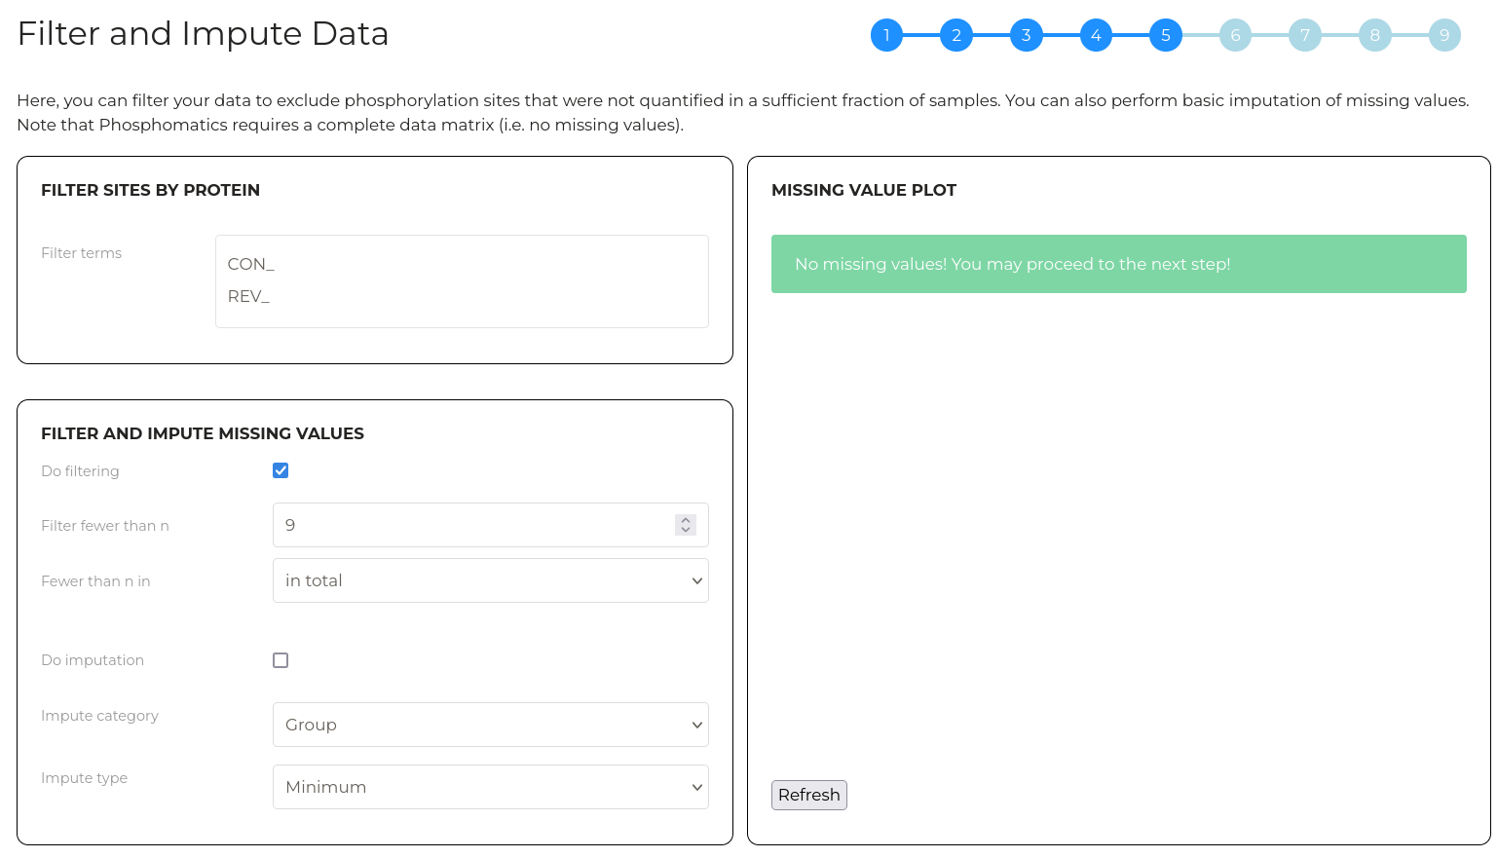This screenshot has height=858, width=1498.
Task: Open the Impute category Group dropdown
Action: (491, 725)
